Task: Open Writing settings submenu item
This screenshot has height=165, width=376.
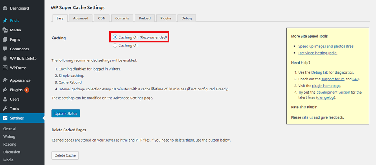Action: coord(9,136)
